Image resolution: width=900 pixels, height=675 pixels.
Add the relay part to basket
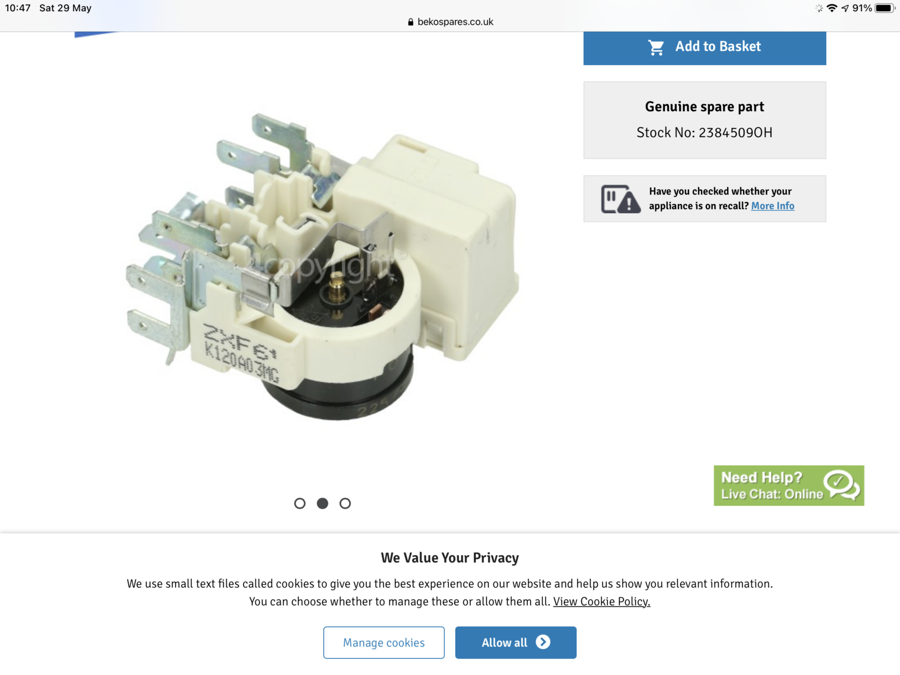(704, 48)
